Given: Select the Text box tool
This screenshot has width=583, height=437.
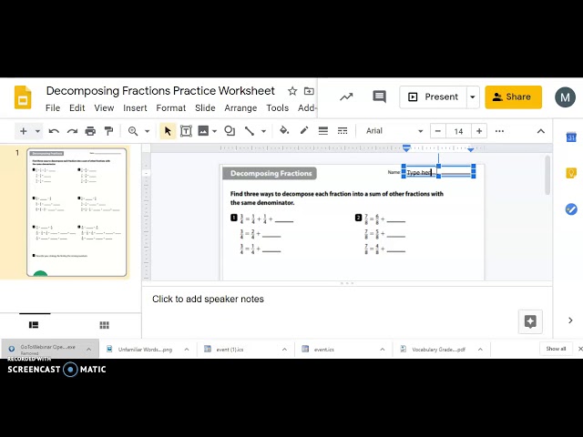Looking at the screenshot, I should click(186, 131).
